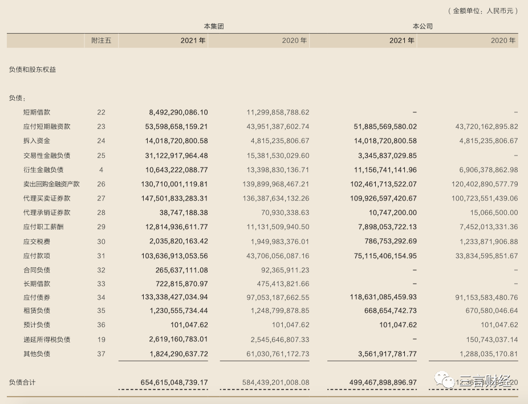
Task: Select the 应付职工薪酬 row label
Action: pyautogui.click(x=43, y=227)
